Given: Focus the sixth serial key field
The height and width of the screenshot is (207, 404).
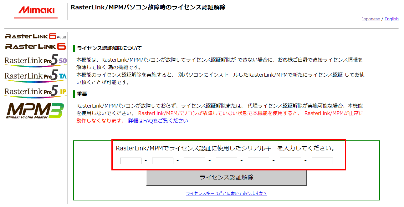Looking at the screenshot, I should click(x=290, y=161).
